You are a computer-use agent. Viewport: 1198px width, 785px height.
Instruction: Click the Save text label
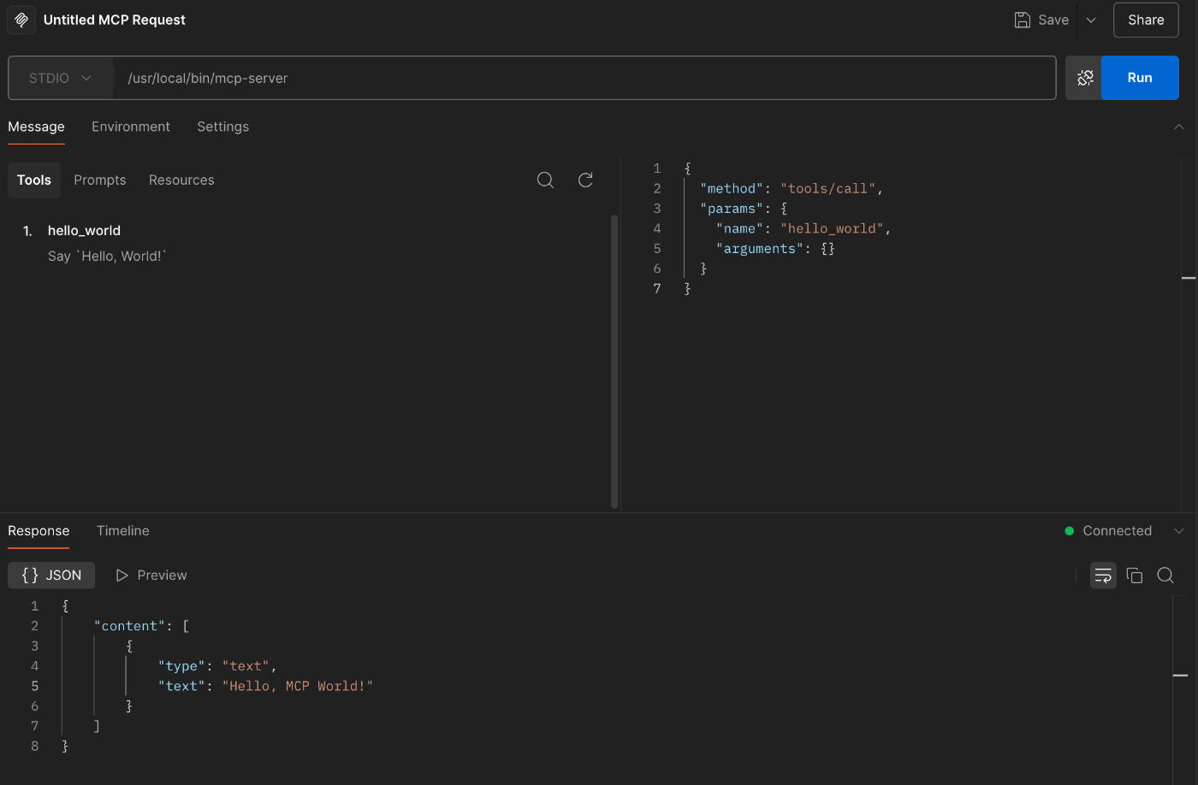1053,20
